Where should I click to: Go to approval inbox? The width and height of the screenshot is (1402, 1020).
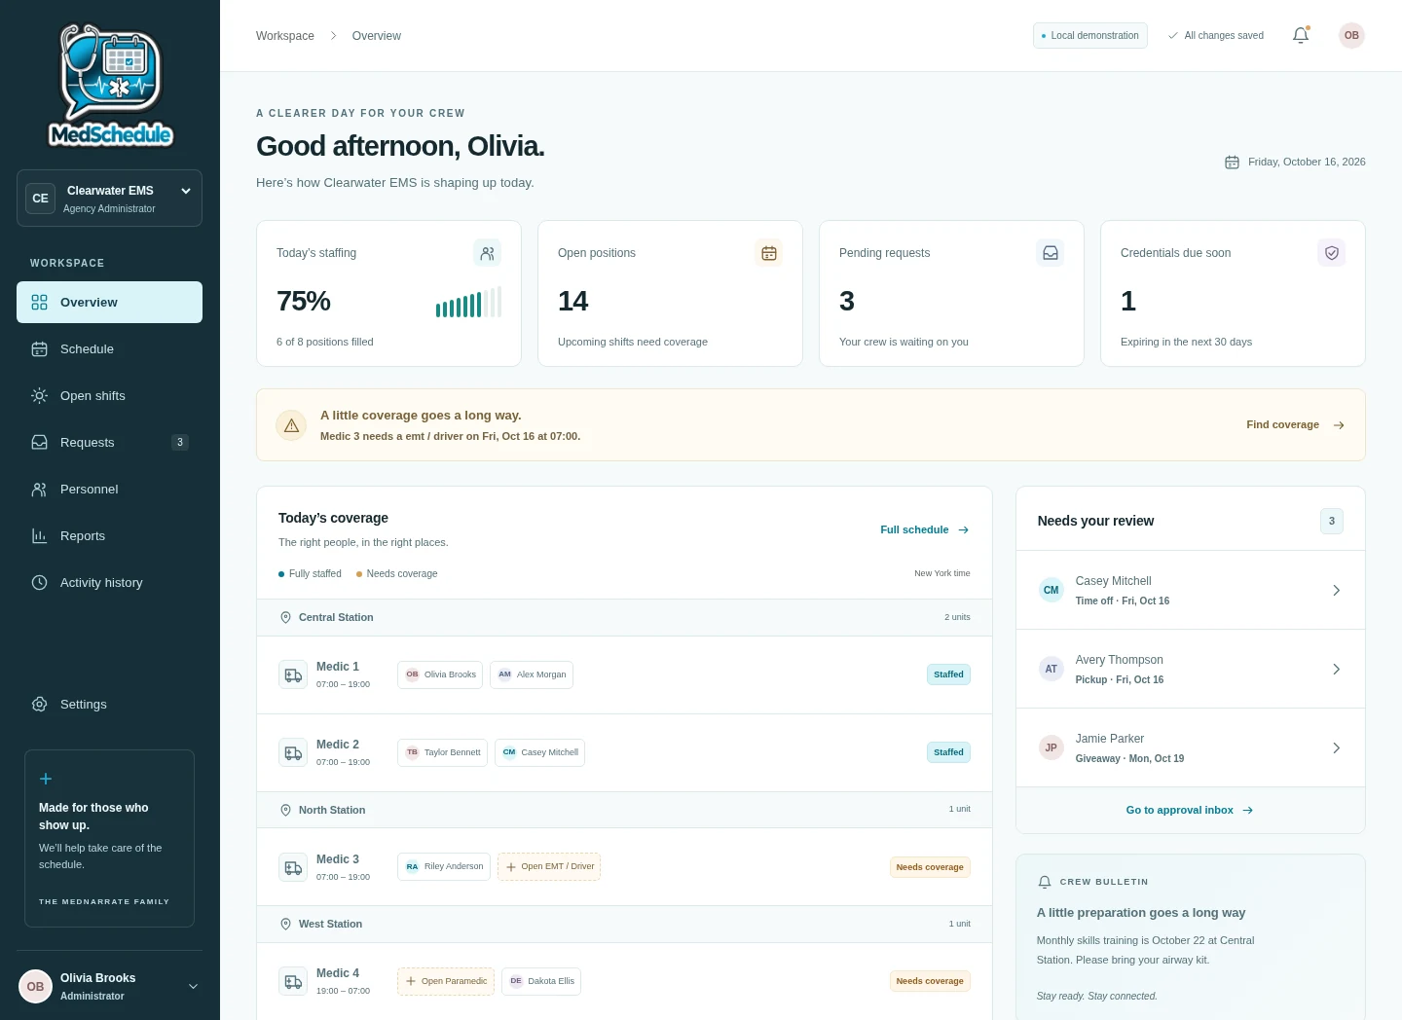point(1190,810)
